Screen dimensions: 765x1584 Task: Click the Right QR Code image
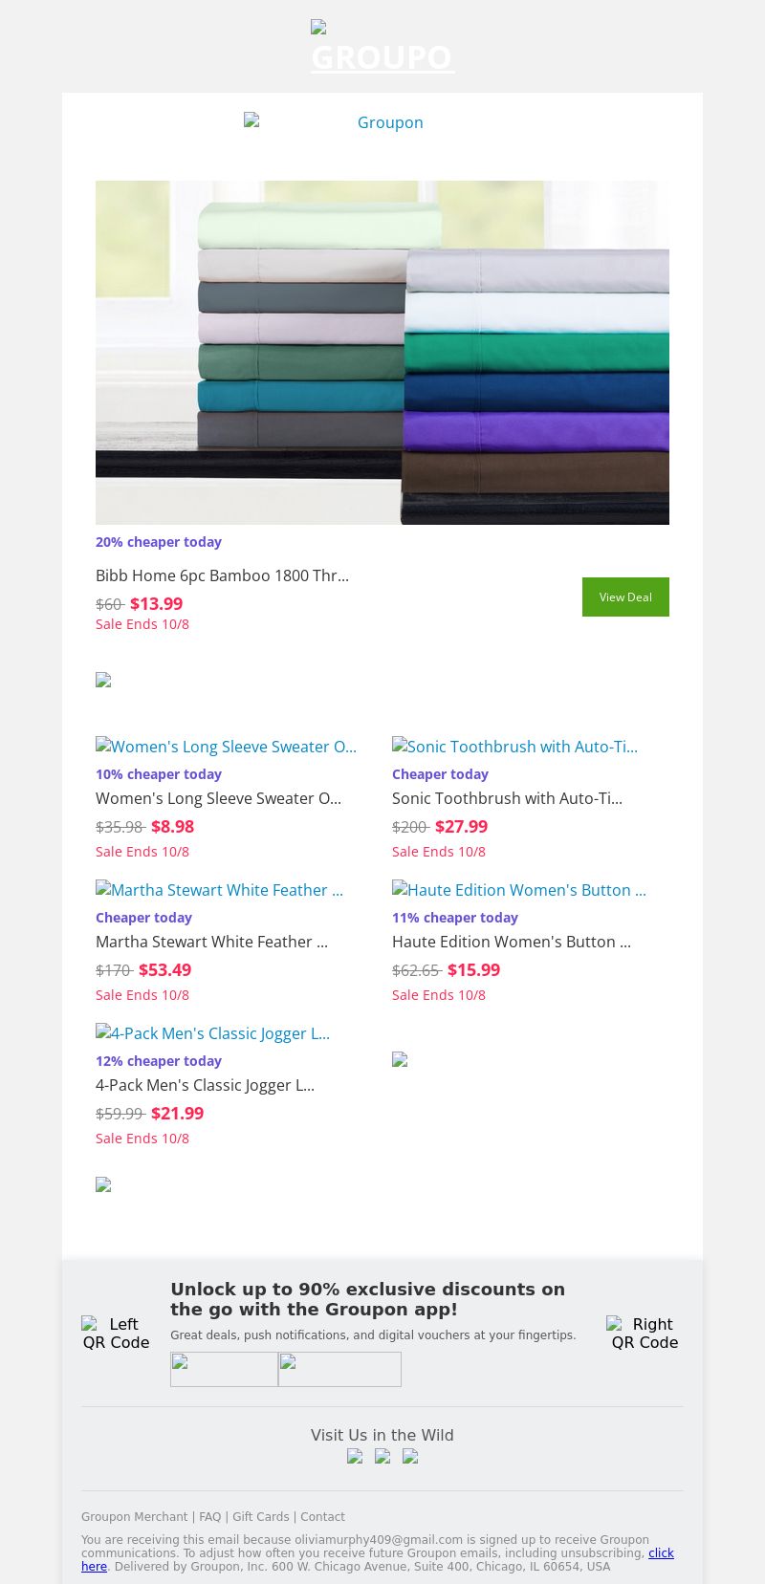pos(645,1333)
